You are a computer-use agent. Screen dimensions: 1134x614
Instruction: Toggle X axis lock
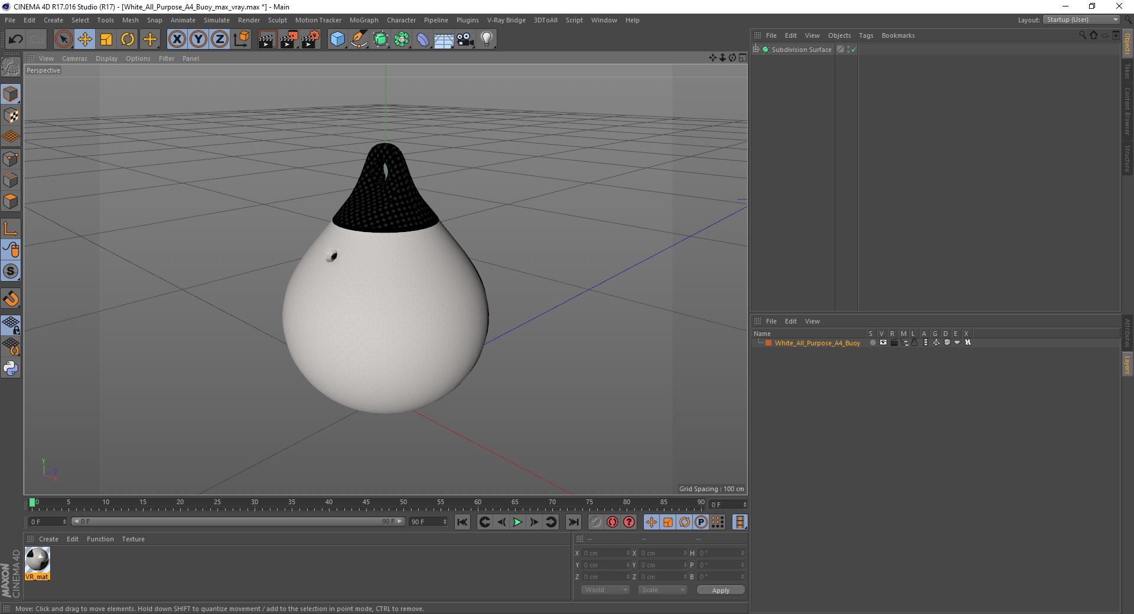pos(177,40)
